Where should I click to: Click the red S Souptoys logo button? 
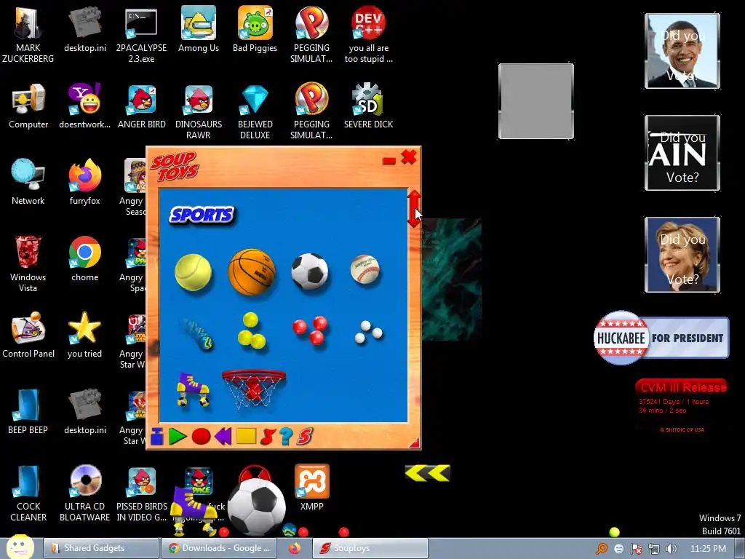coord(305,437)
